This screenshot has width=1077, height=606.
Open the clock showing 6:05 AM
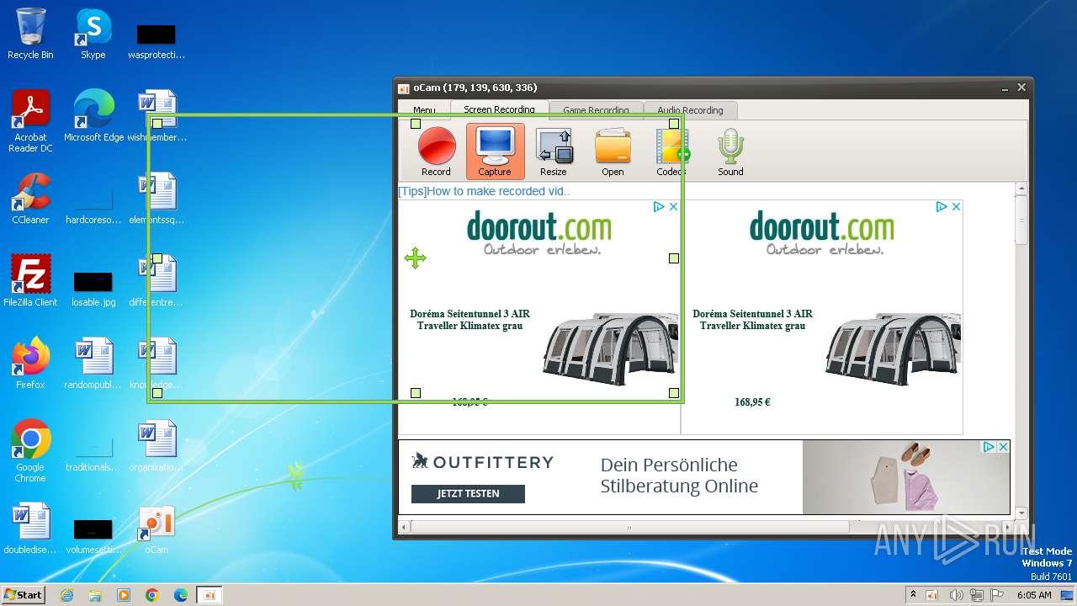coord(1034,595)
